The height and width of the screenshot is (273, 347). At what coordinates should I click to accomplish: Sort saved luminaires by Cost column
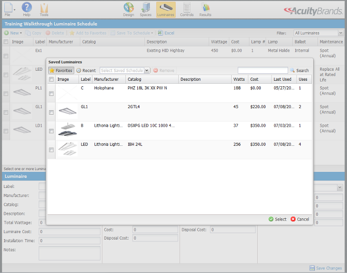(260, 79)
